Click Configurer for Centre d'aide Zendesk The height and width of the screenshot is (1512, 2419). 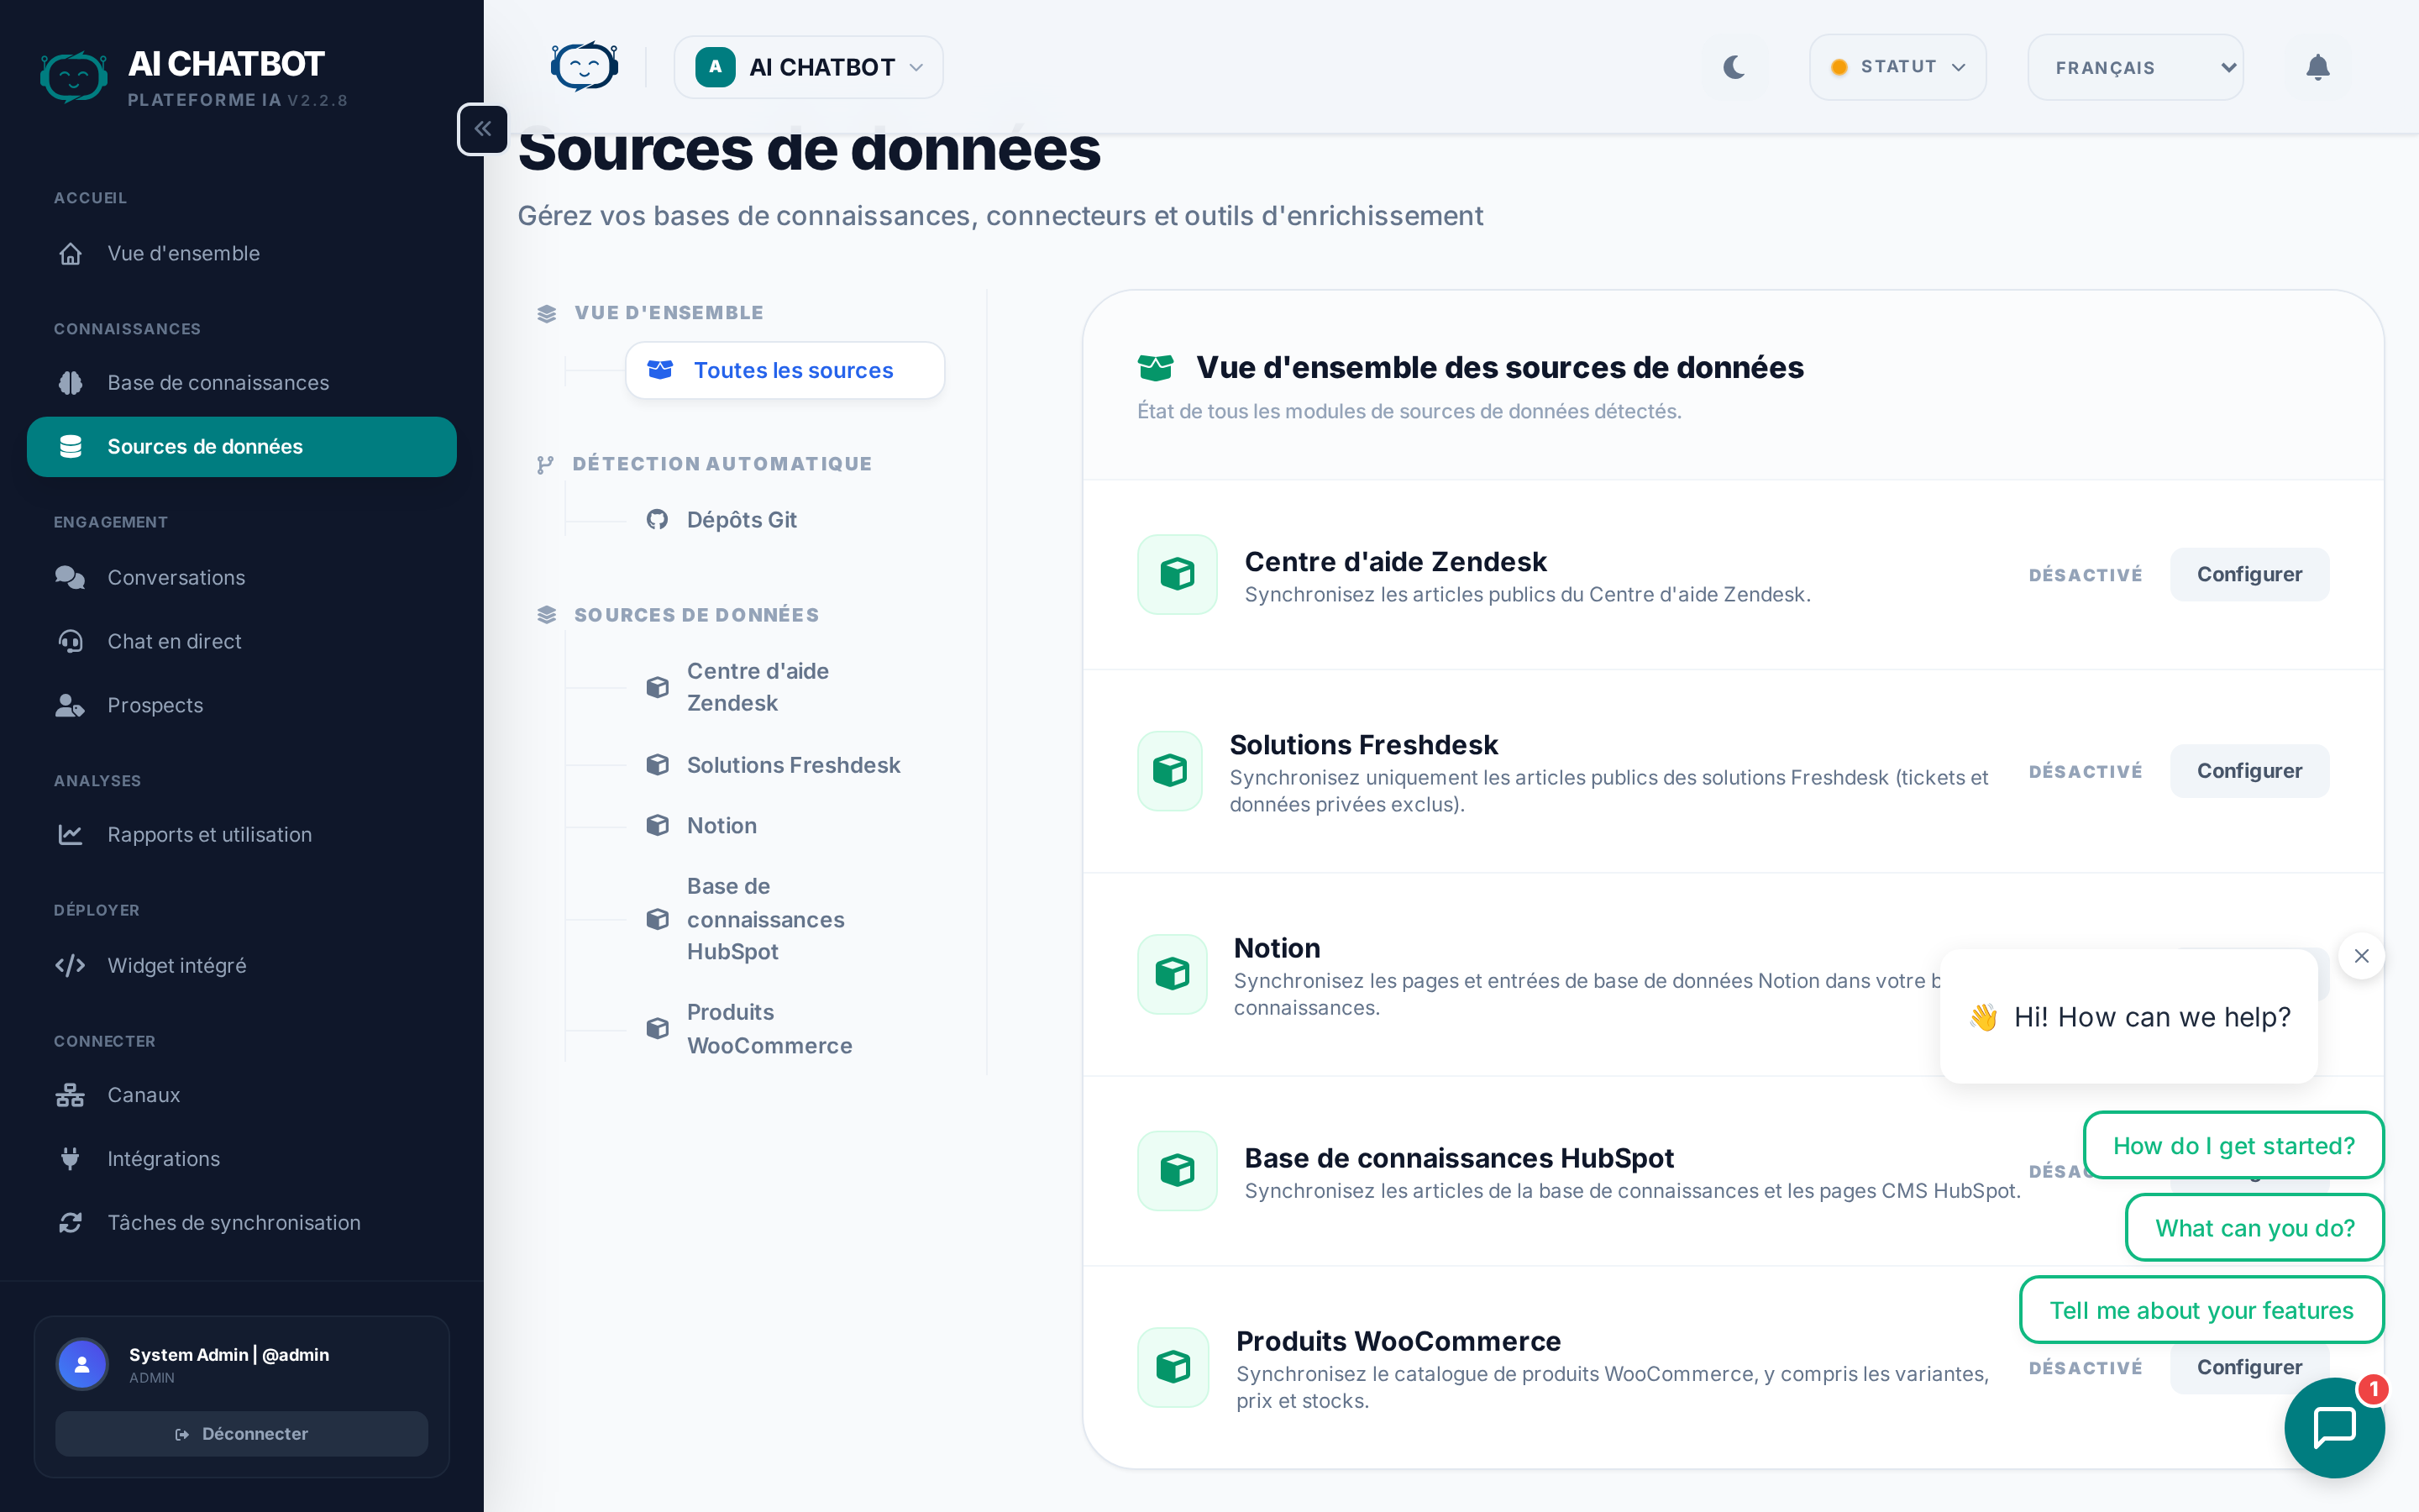(2248, 574)
